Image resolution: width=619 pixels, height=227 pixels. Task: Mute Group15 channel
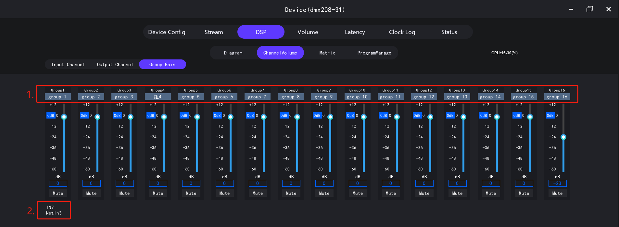click(x=524, y=193)
